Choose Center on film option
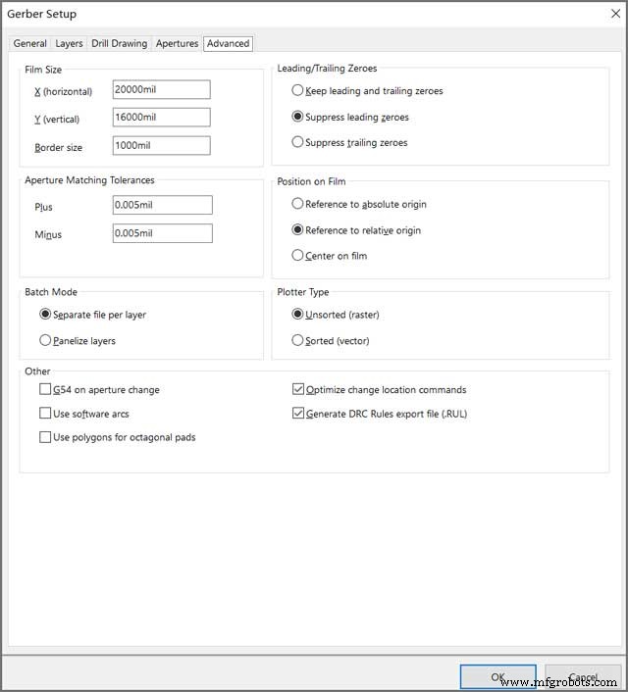Image resolution: width=628 pixels, height=692 pixels. [x=297, y=257]
